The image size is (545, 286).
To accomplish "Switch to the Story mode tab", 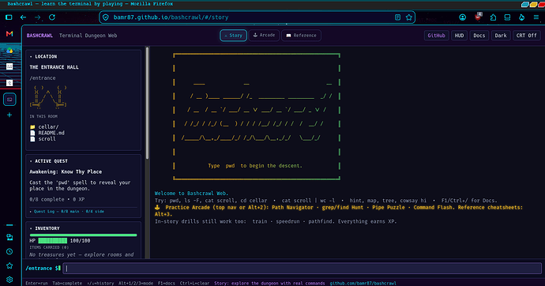I will [233, 36].
